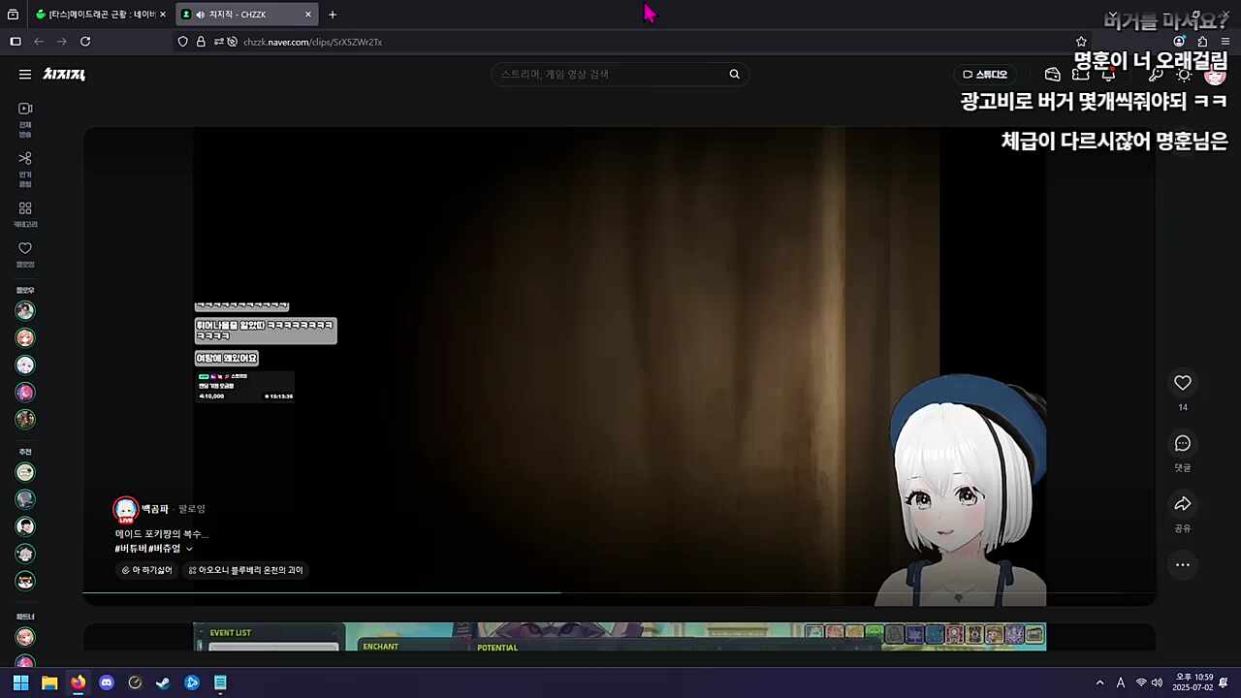Open Steam from the taskbar

pyautogui.click(x=163, y=682)
